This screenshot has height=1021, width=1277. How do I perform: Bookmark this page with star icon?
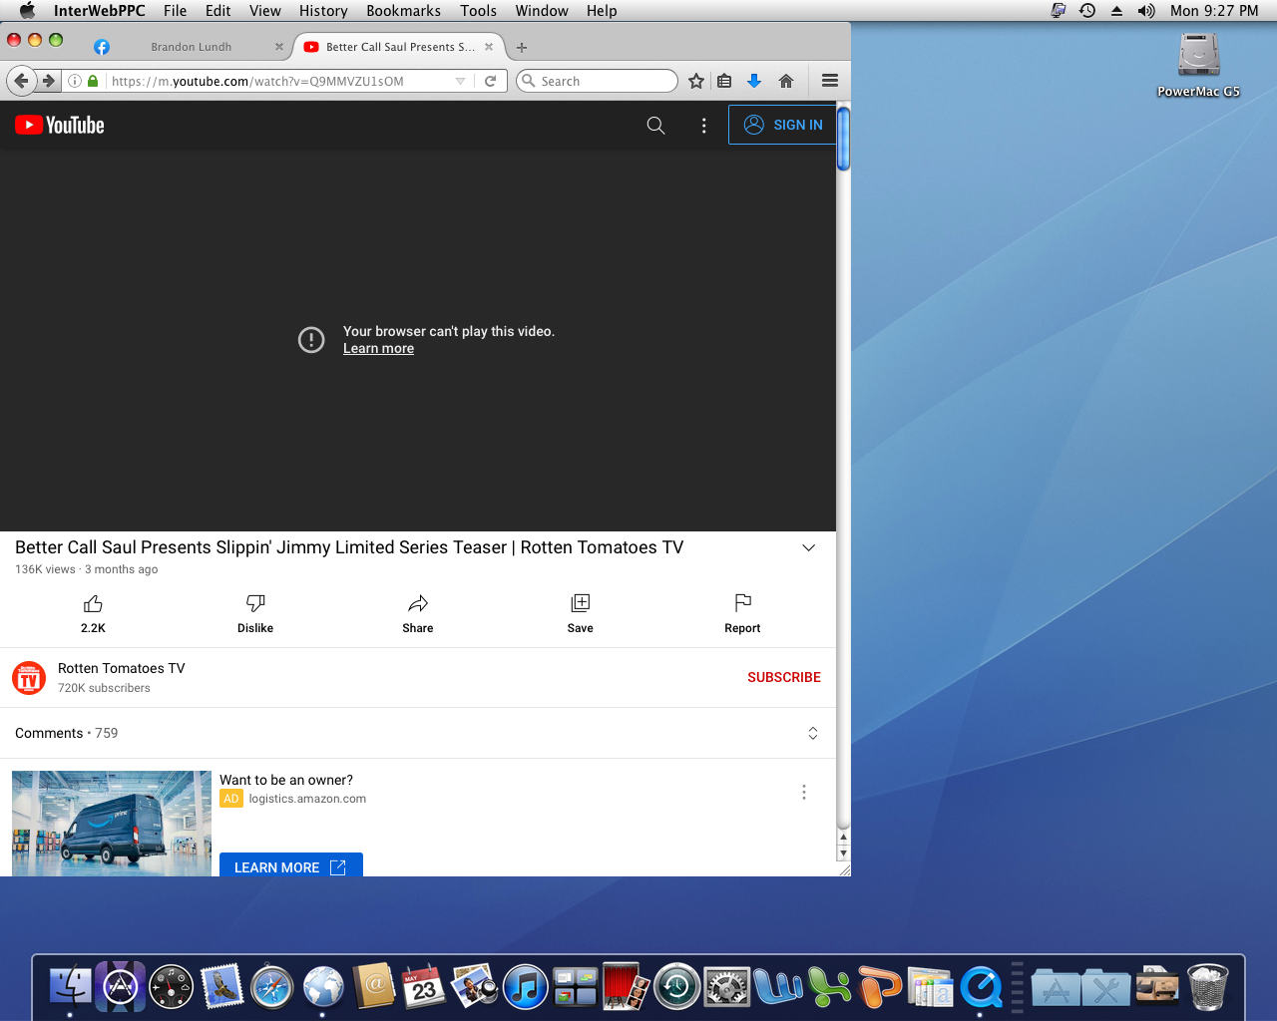696,81
